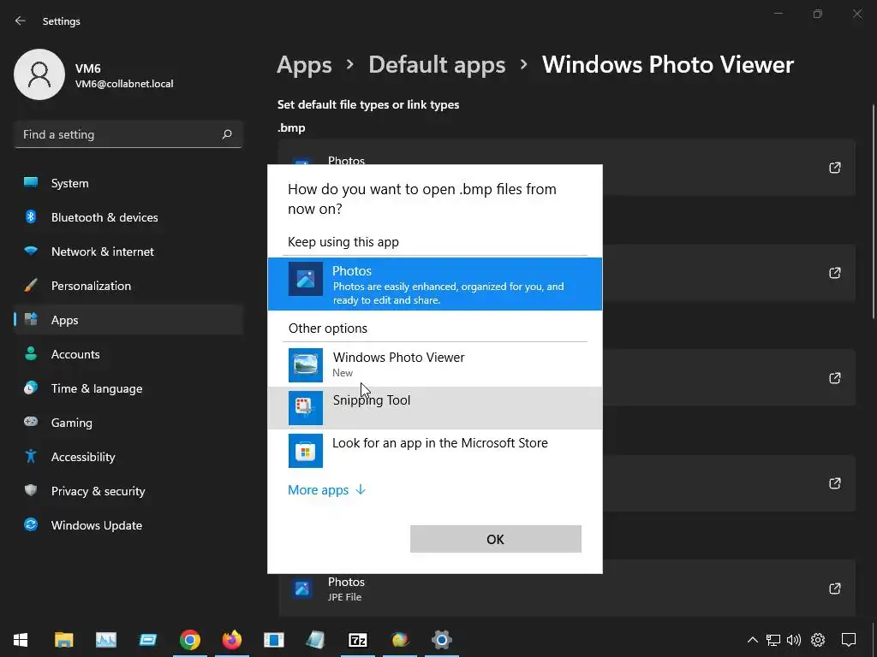Show hidden system tray icons chevron
The width and height of the screenshot is (877, 657).
(x=752, y=640)
